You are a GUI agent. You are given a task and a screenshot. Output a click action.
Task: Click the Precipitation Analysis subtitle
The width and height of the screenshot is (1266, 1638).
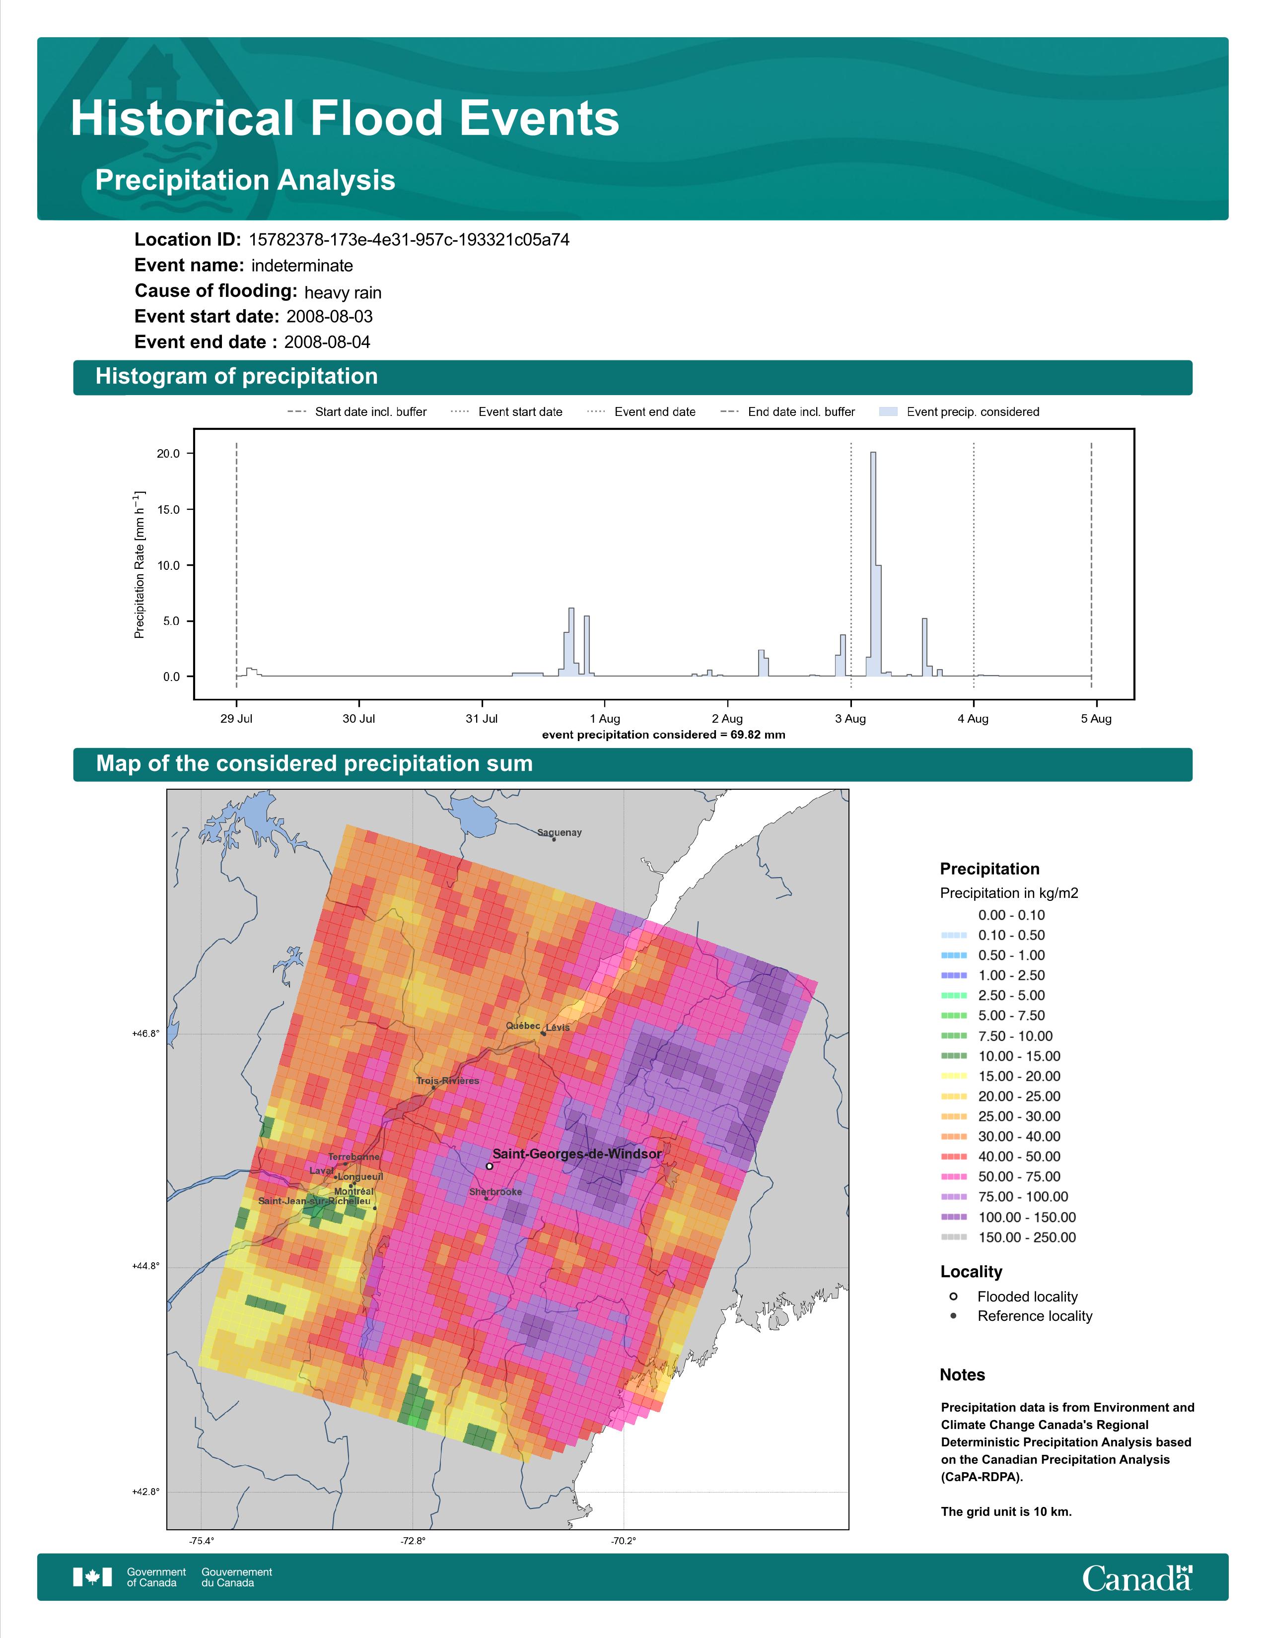pyautogui.click(x=244, y=180)
